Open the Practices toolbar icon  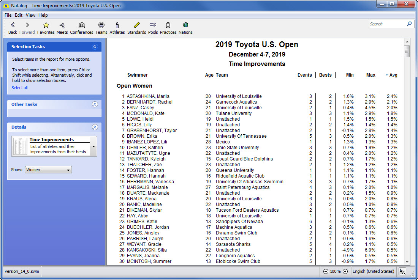pos(168,25)
